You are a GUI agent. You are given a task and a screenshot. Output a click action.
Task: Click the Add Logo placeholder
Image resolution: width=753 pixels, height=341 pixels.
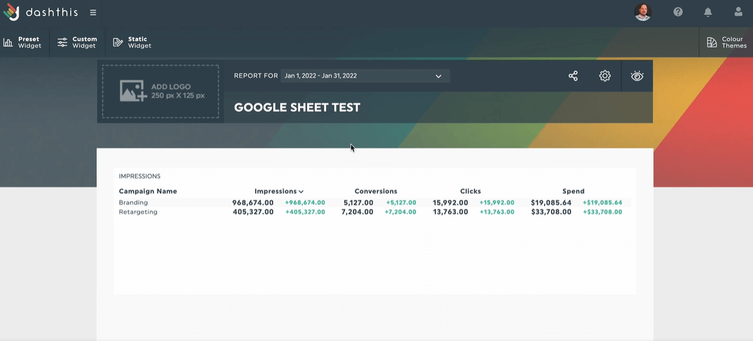click(x=160, y=91)
